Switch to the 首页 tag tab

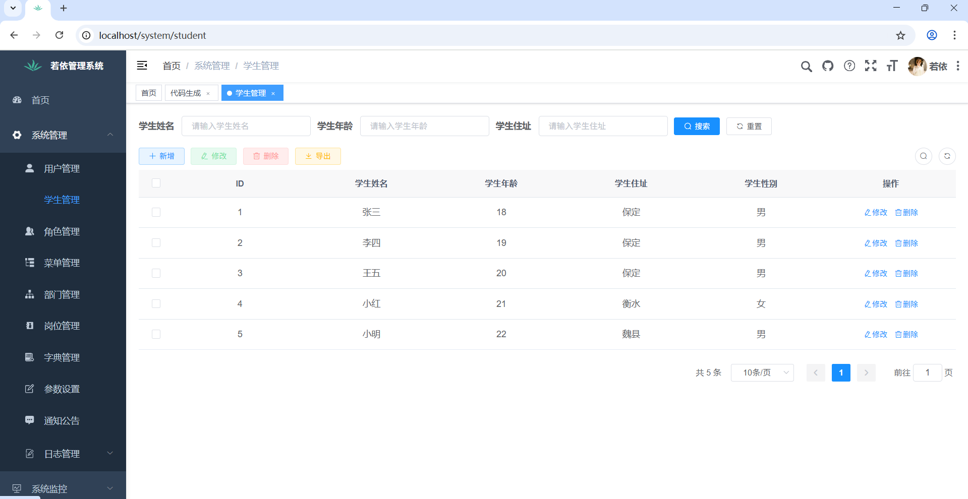point(149,93)
